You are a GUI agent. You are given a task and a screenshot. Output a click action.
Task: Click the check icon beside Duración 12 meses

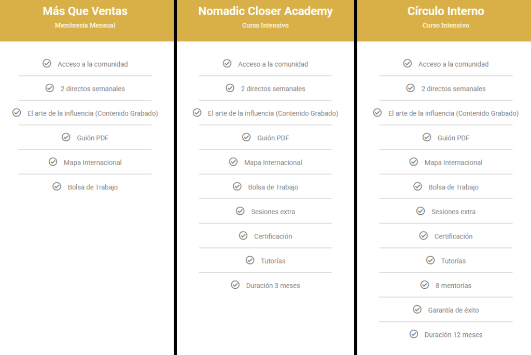point(413,334)
